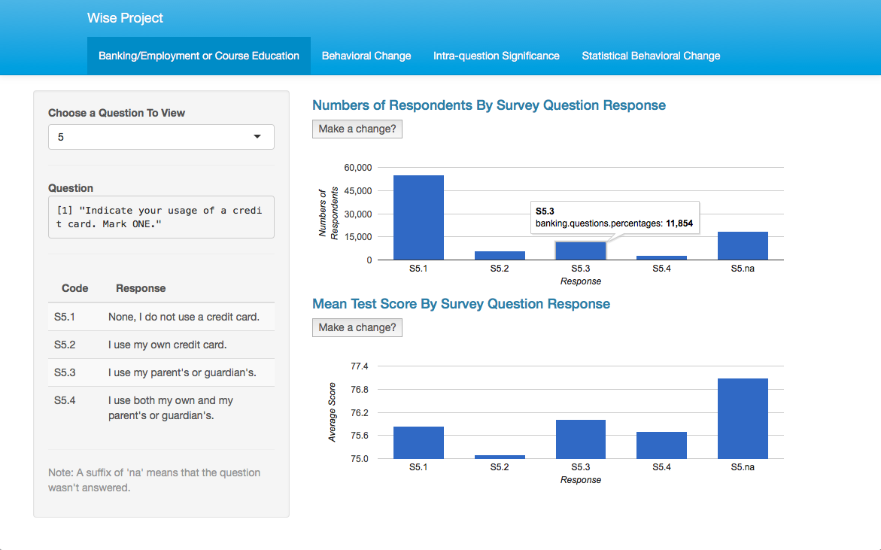881x550 pixels.
Task: Click the Wise Project title link
Action: 125,18
